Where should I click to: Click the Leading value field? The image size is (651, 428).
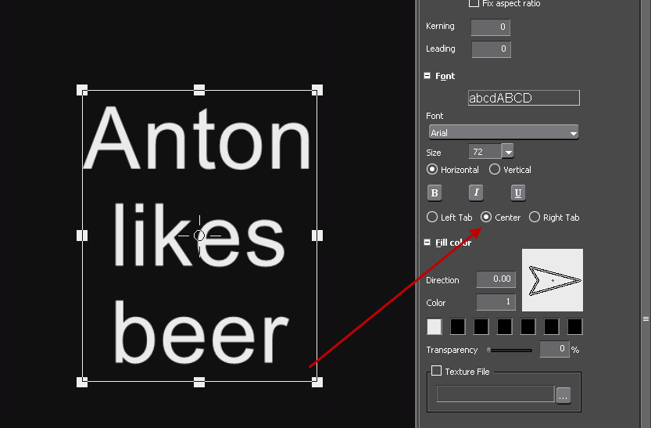490,49
